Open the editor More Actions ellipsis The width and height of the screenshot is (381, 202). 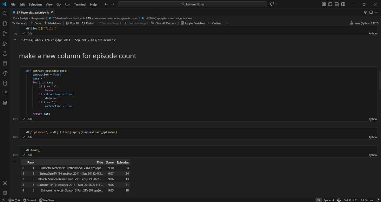377,12
